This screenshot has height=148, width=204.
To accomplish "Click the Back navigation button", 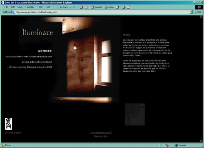I will (64, 7).
